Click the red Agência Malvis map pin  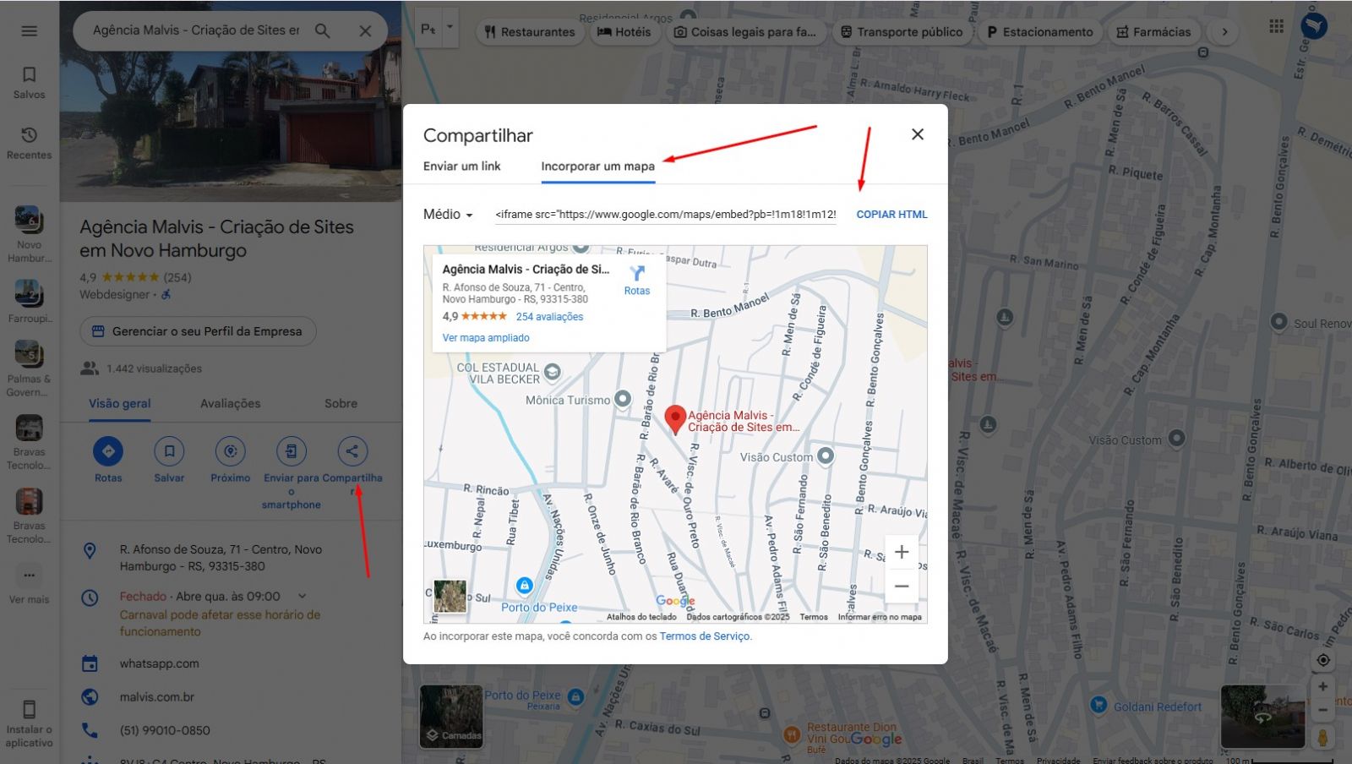click(674, 419)
